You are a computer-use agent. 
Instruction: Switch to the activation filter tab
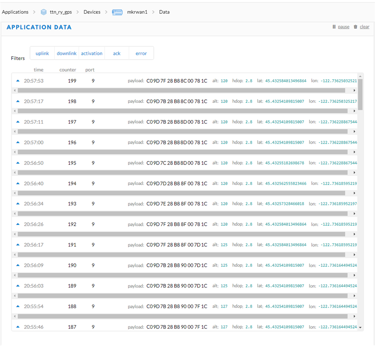(92, 53)
